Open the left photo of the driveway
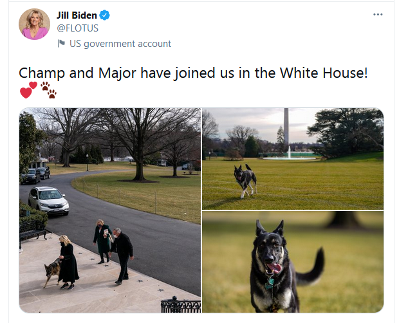399x323 pixels. [110, 210]
